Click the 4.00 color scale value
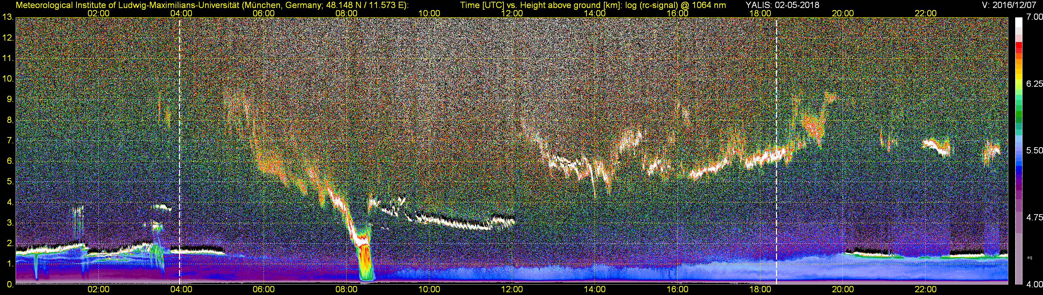Viewport: 1043px width, 295px height. click(x=1034, y=285)
